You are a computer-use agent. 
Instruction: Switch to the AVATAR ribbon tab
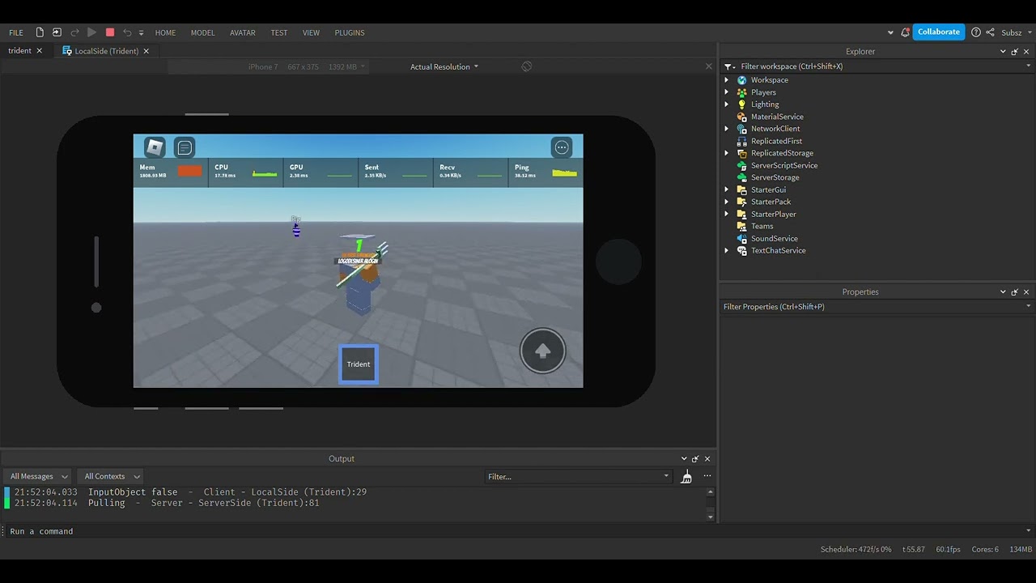pos(243,32)
